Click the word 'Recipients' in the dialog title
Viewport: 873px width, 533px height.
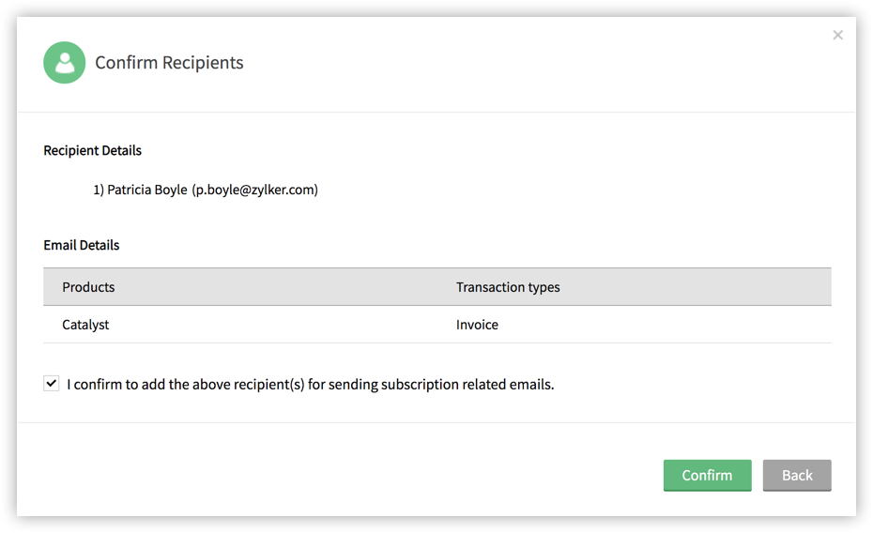(203, 63)
